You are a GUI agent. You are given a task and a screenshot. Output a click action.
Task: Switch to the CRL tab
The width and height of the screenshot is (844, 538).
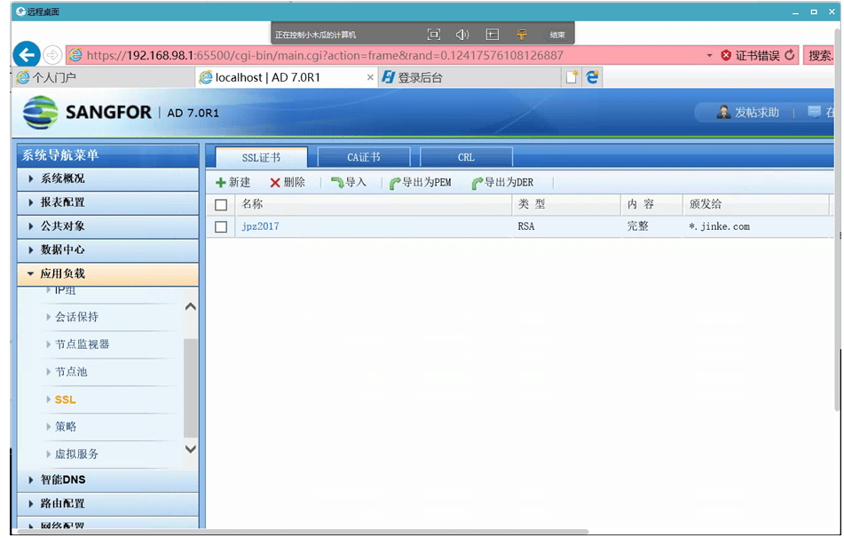point(466,157)
